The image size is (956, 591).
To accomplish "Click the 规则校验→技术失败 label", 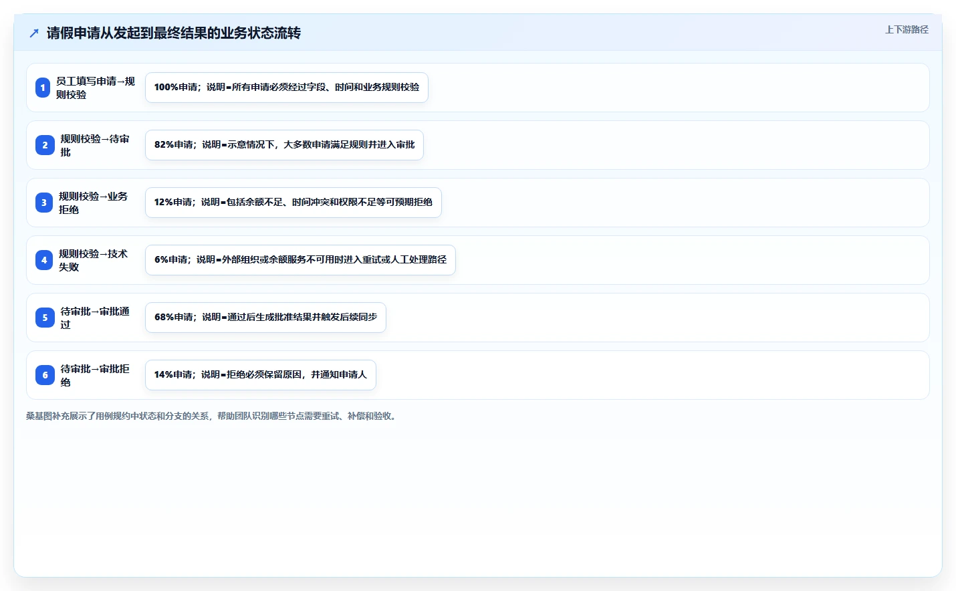I will click(x=94, y=260).
